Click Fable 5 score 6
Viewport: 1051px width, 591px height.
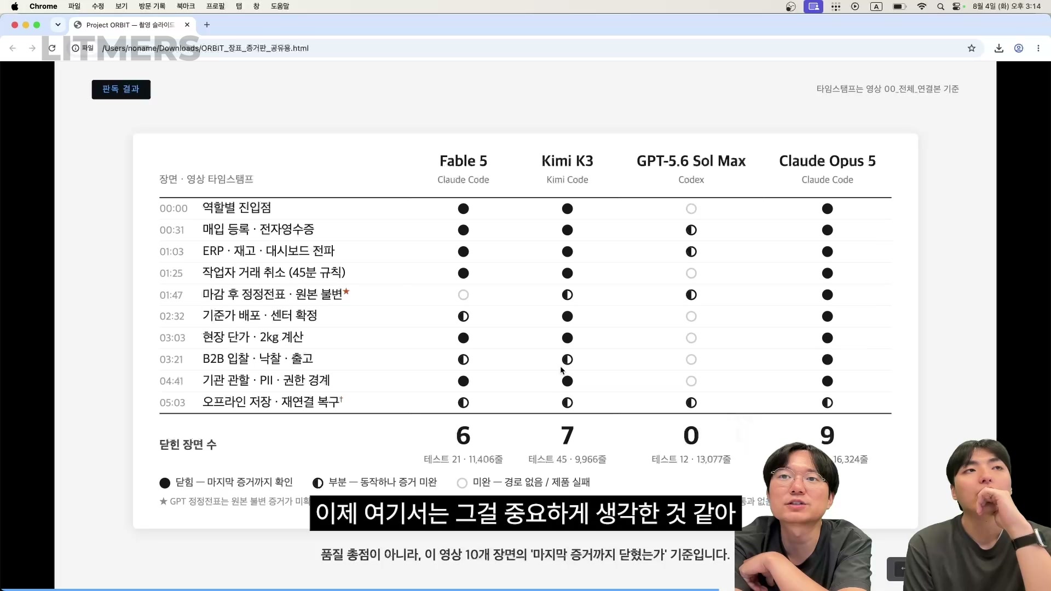(x=463, y=436)
